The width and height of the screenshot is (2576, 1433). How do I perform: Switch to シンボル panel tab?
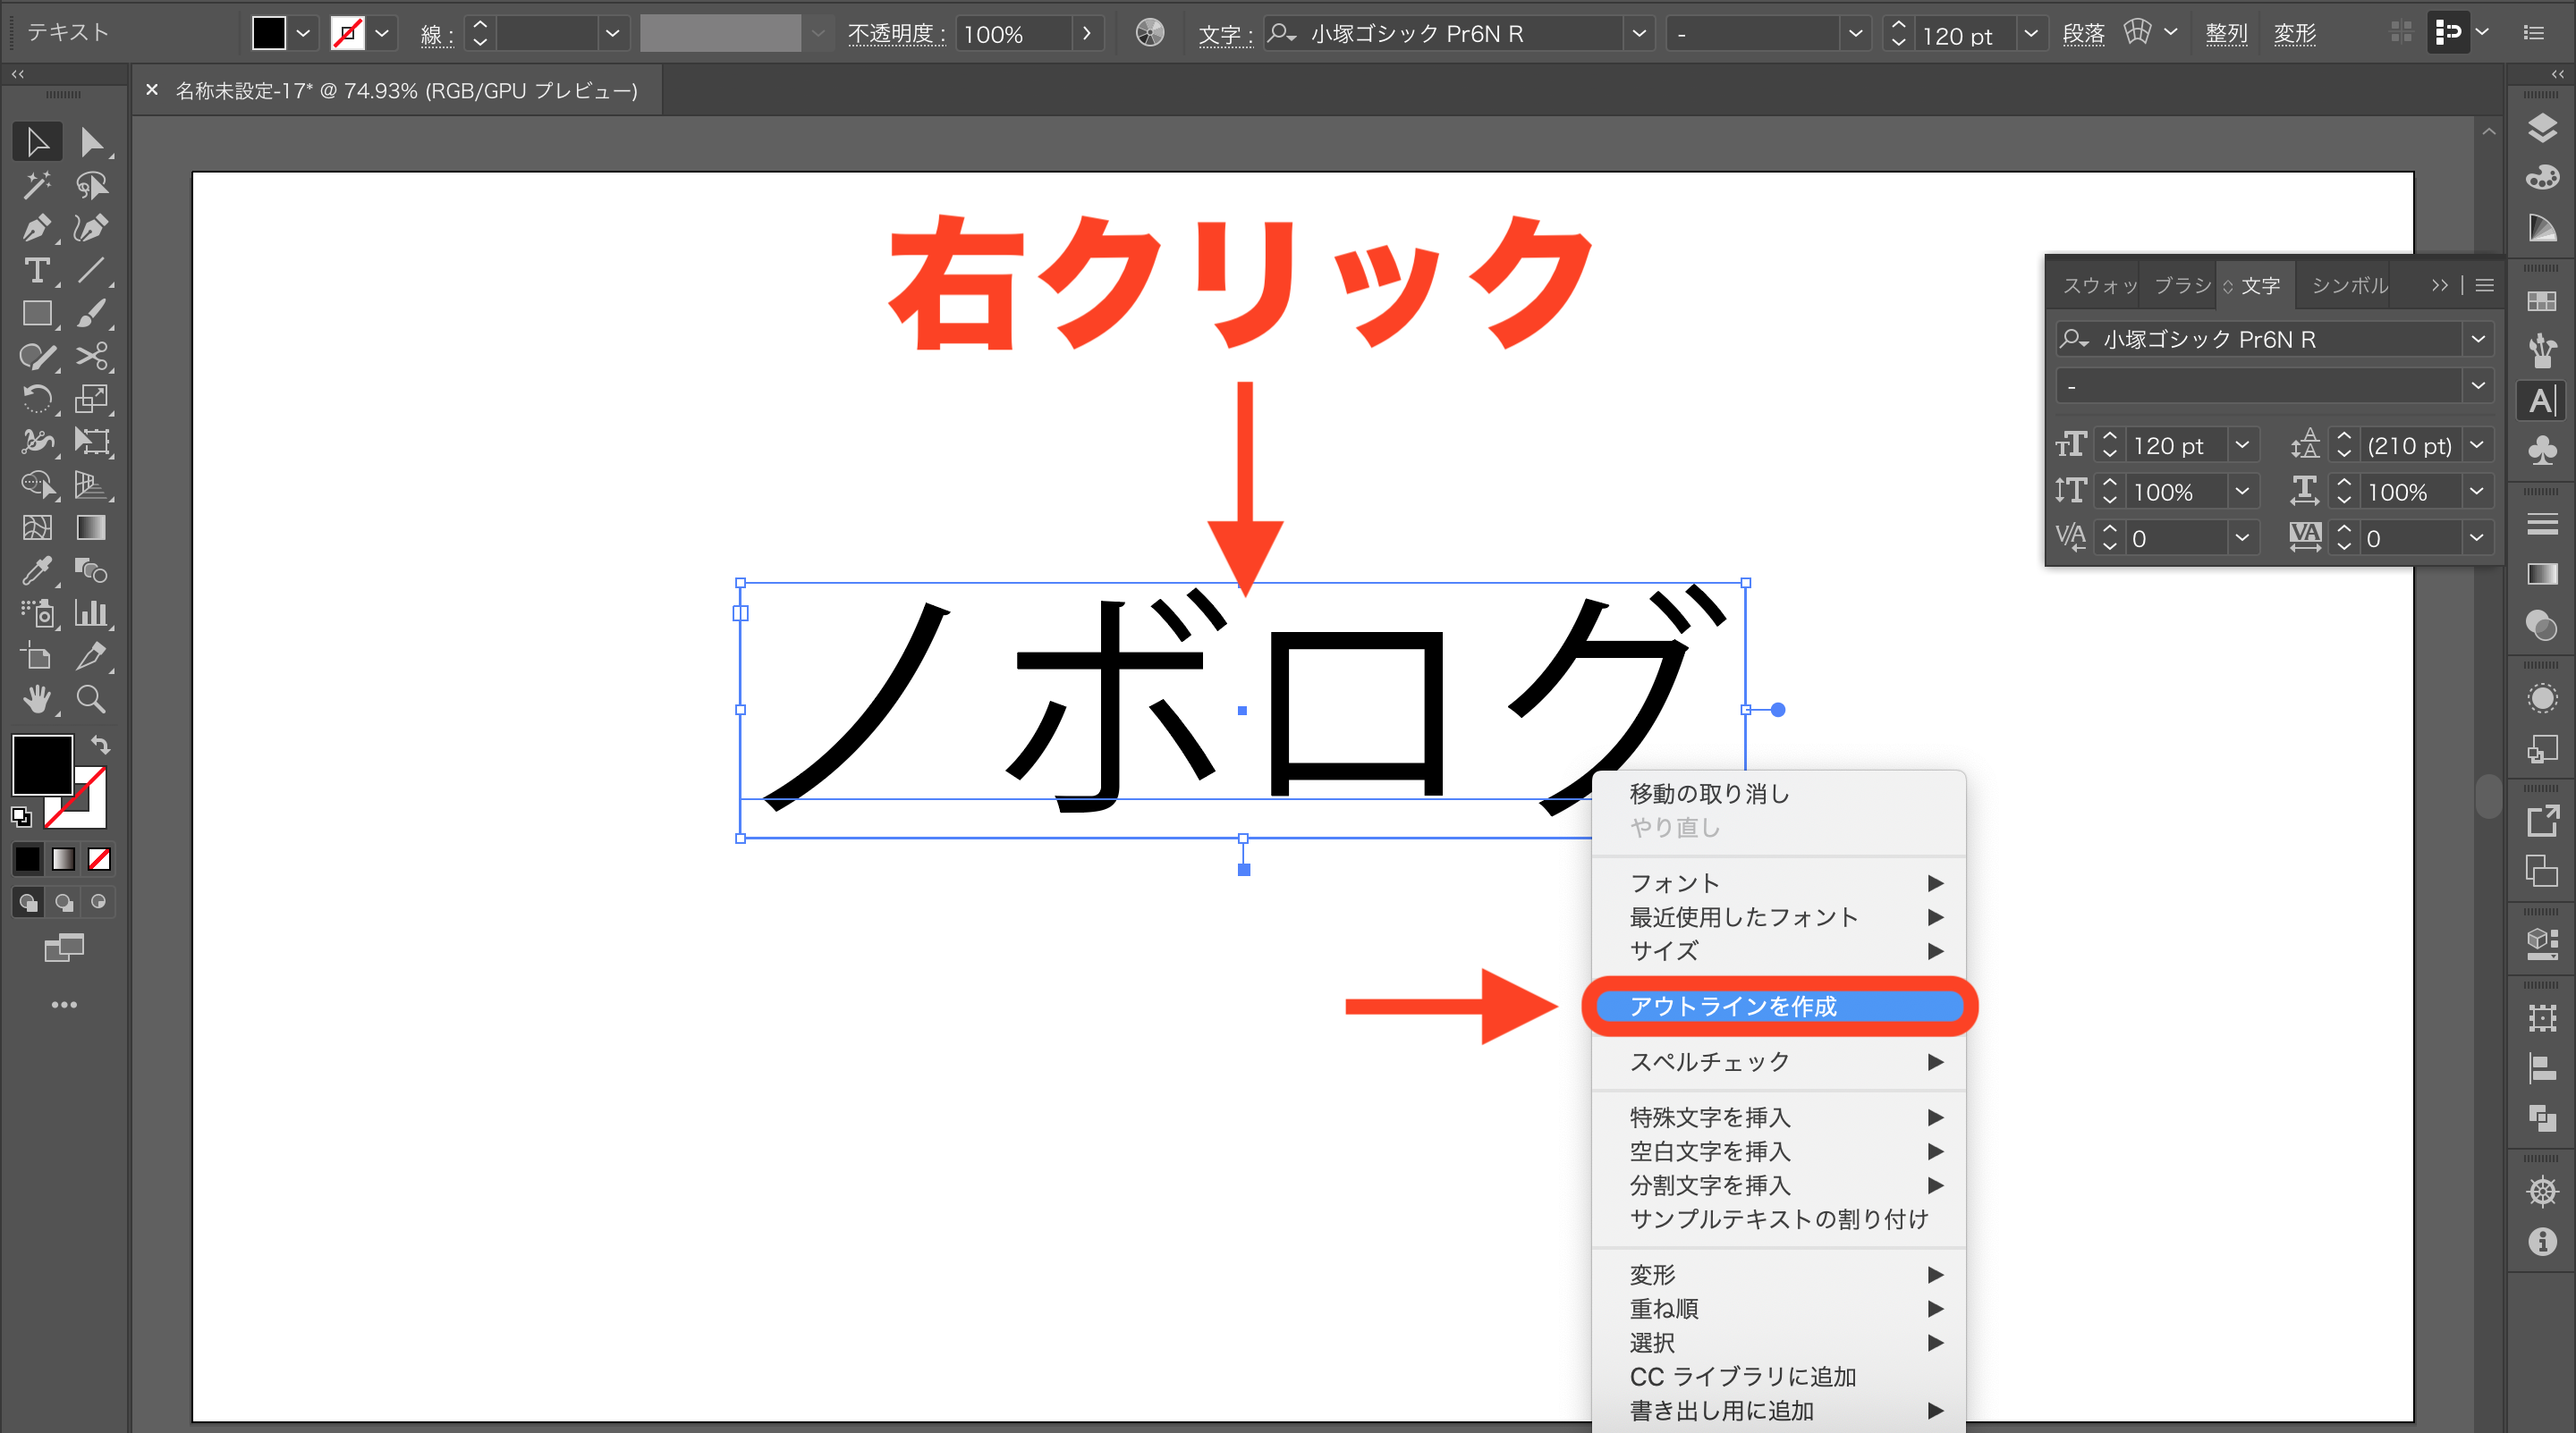pyautogui.click(x=2350, y=285)
